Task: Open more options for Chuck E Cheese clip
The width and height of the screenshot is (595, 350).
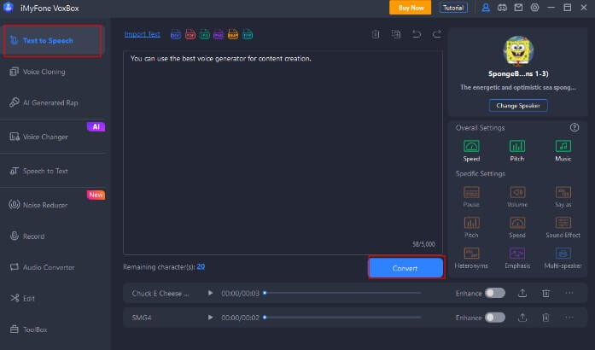Action: tap(569, 293)
